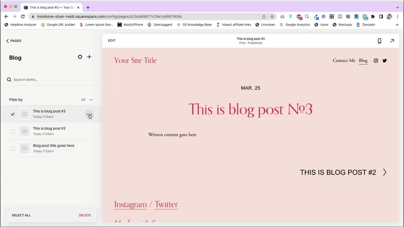Open the camera extension icon
Viewport: 404px width, 227px height.
(282, 16)
